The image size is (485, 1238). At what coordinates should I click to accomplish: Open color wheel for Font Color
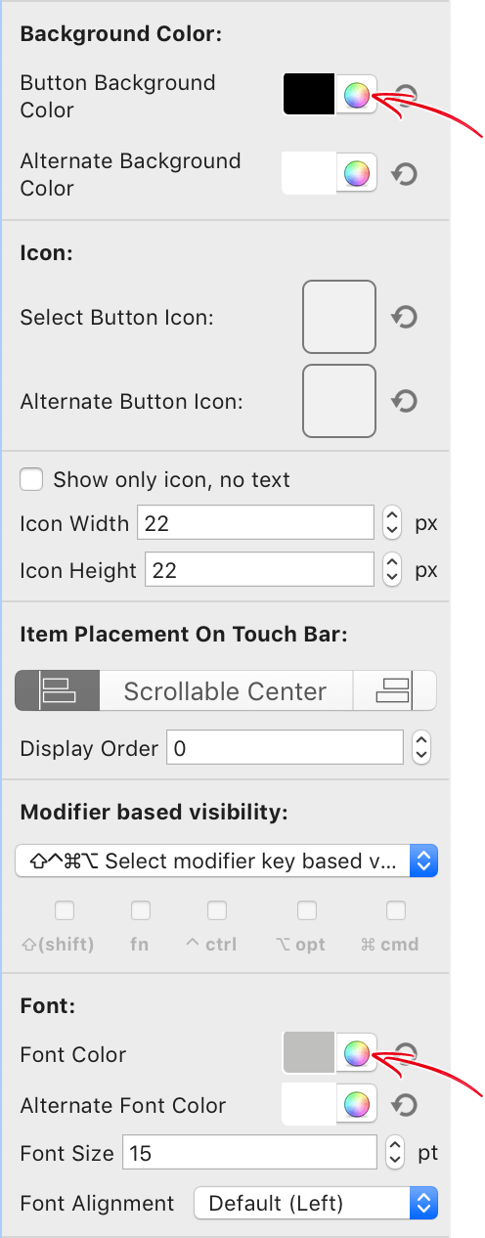tap(357, 1053)
